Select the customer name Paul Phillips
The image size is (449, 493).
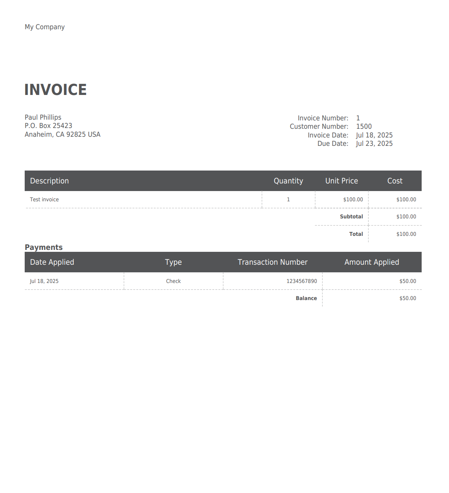click(43, 117)
